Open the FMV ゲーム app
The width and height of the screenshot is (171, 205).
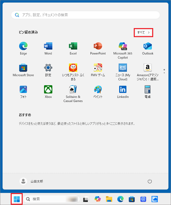pyautogui.click(x=98, y=70)
